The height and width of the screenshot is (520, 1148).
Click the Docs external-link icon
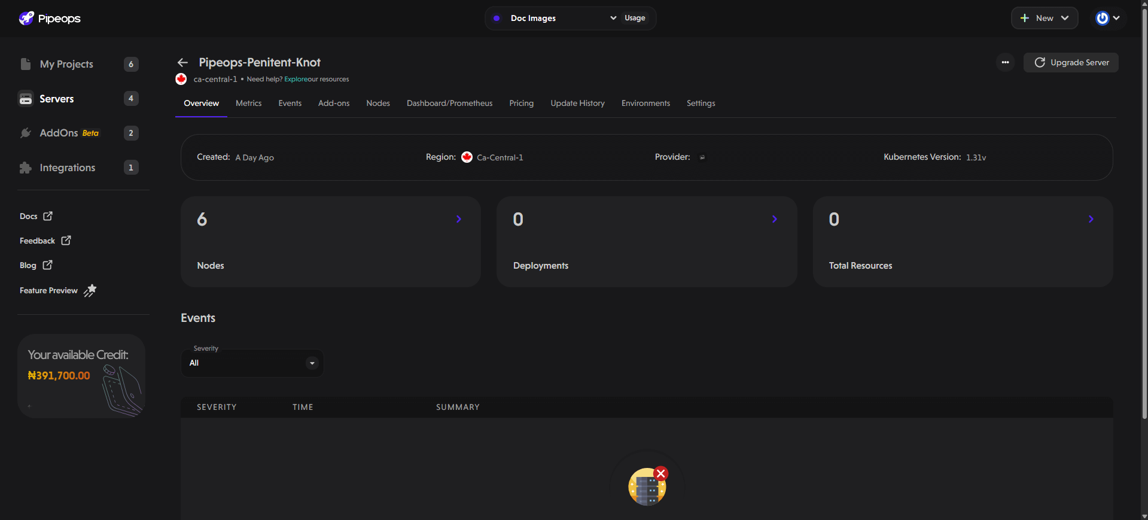(x=48, y=216)
